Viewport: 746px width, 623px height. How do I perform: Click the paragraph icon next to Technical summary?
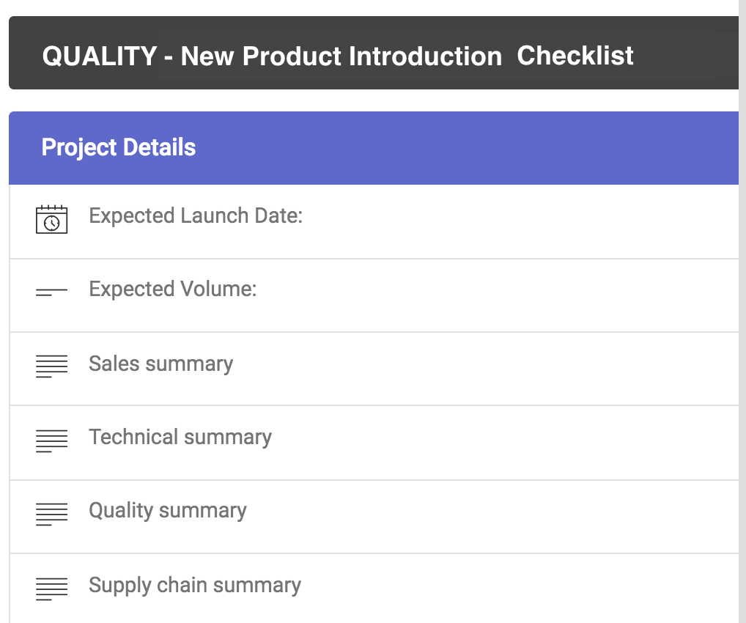point(51,440)
